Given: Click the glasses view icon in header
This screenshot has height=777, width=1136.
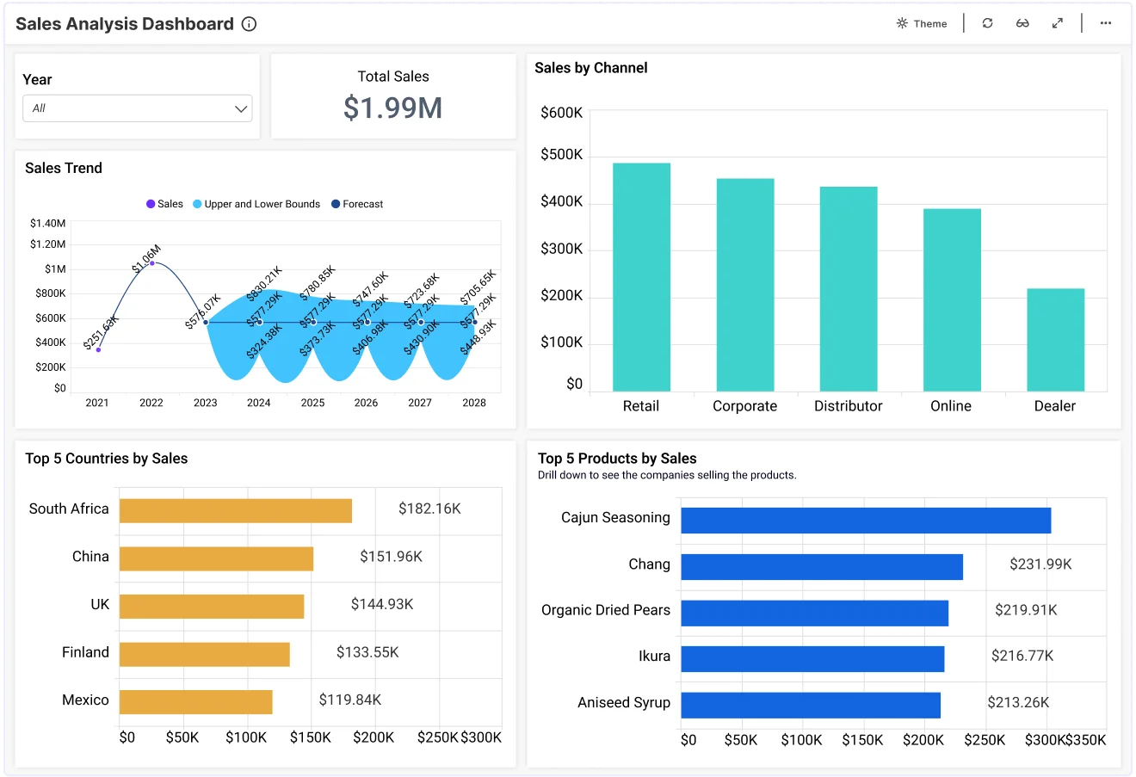Looking at the screenshot, I should [1022, 23].
